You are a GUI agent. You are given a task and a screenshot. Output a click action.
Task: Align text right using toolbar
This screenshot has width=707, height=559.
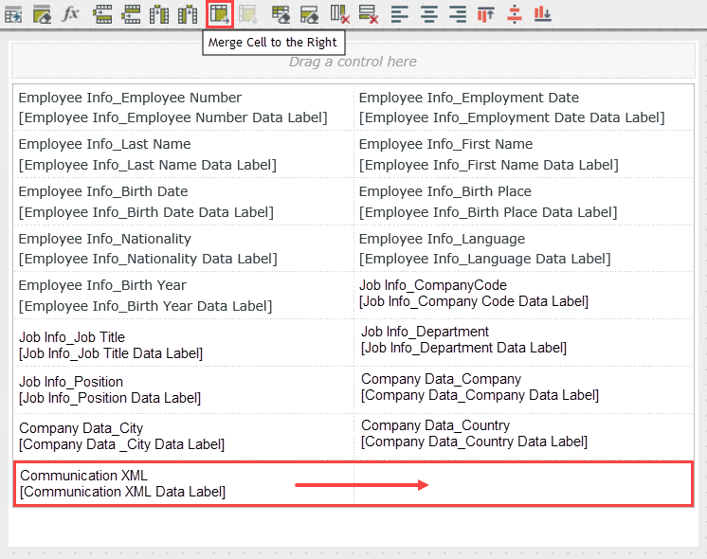(x=457, y=14)
